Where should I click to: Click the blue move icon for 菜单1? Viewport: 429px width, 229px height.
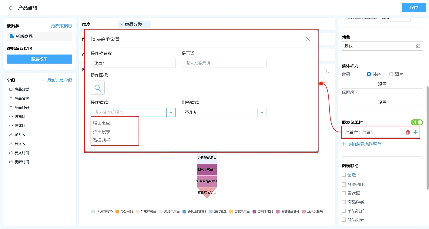[415, 132]
